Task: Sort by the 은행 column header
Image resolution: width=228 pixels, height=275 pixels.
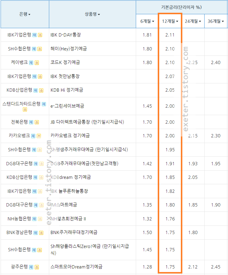Action: tap(25, 14)
